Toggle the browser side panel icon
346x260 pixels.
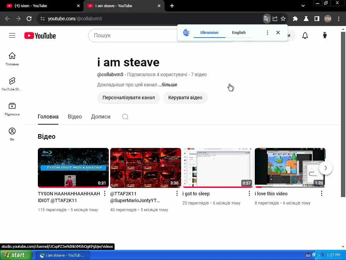[317, 19]
